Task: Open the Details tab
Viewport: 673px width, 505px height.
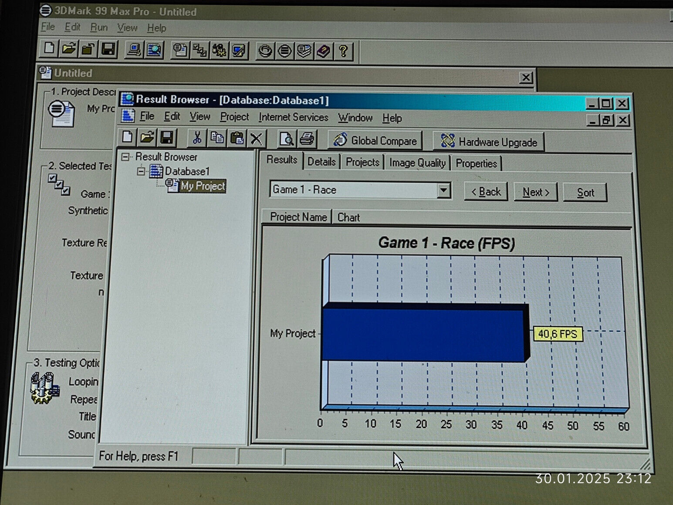Action: tap(321, 162)
